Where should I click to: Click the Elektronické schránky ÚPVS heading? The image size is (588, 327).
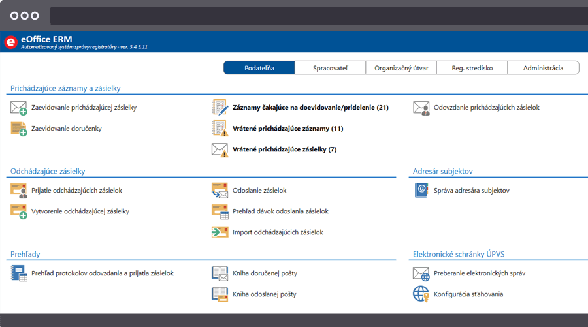pos(459,254)
